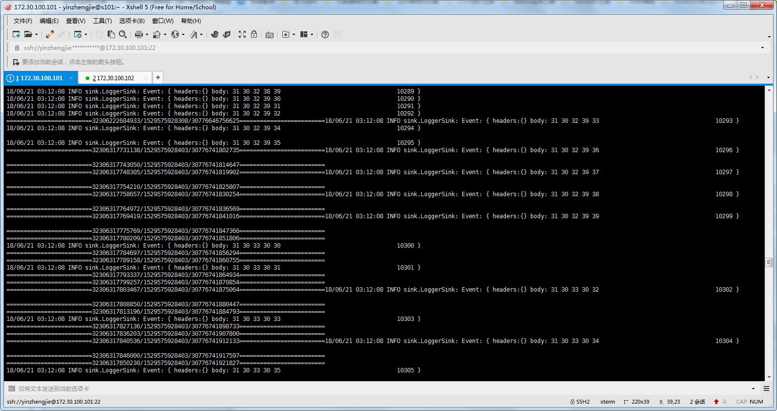
Task: Click the compose bar send-target icon
Action: [x=12, y=388]
